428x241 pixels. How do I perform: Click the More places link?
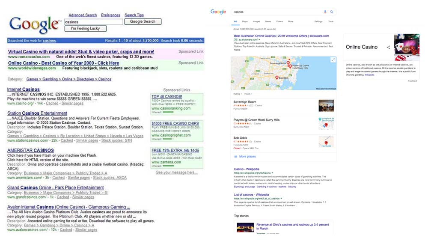[247, 157]
